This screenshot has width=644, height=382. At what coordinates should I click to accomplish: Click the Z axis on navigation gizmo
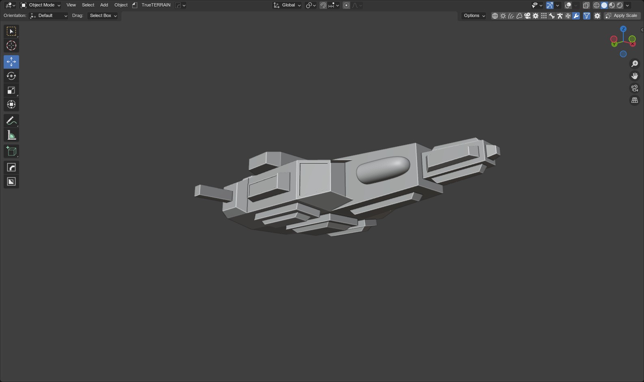pos(623,29)
